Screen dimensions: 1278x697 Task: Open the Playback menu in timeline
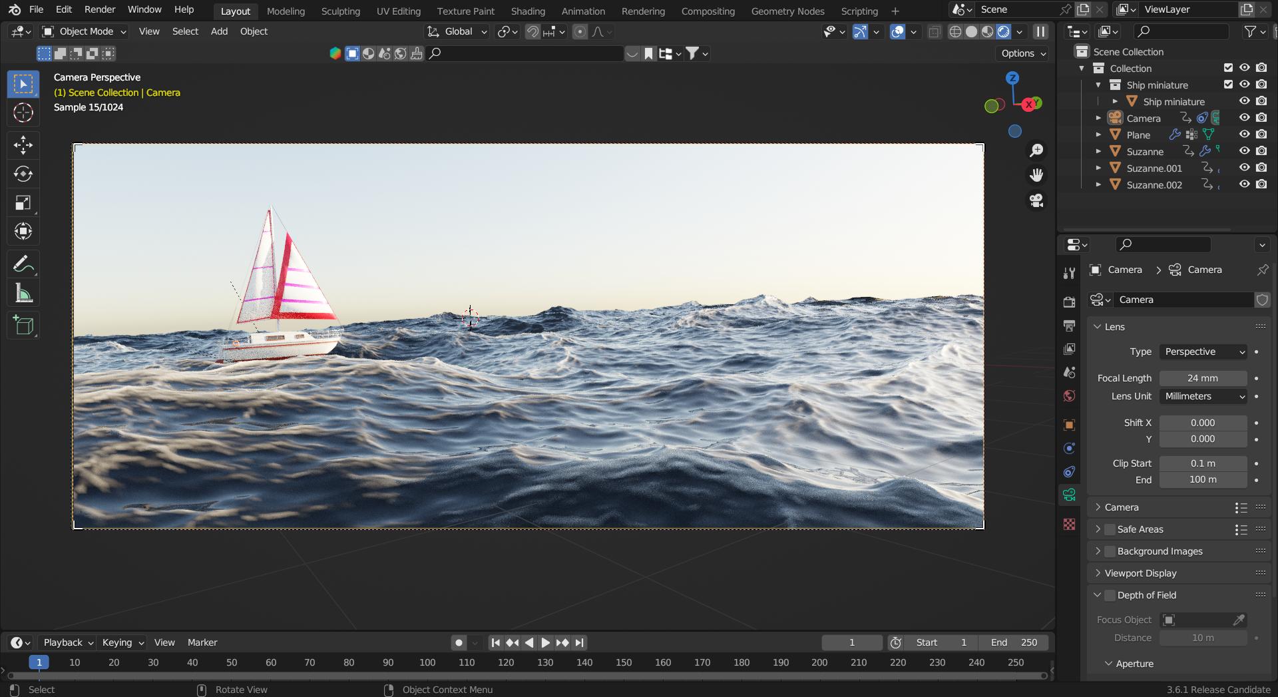click(x=68, y=642)
